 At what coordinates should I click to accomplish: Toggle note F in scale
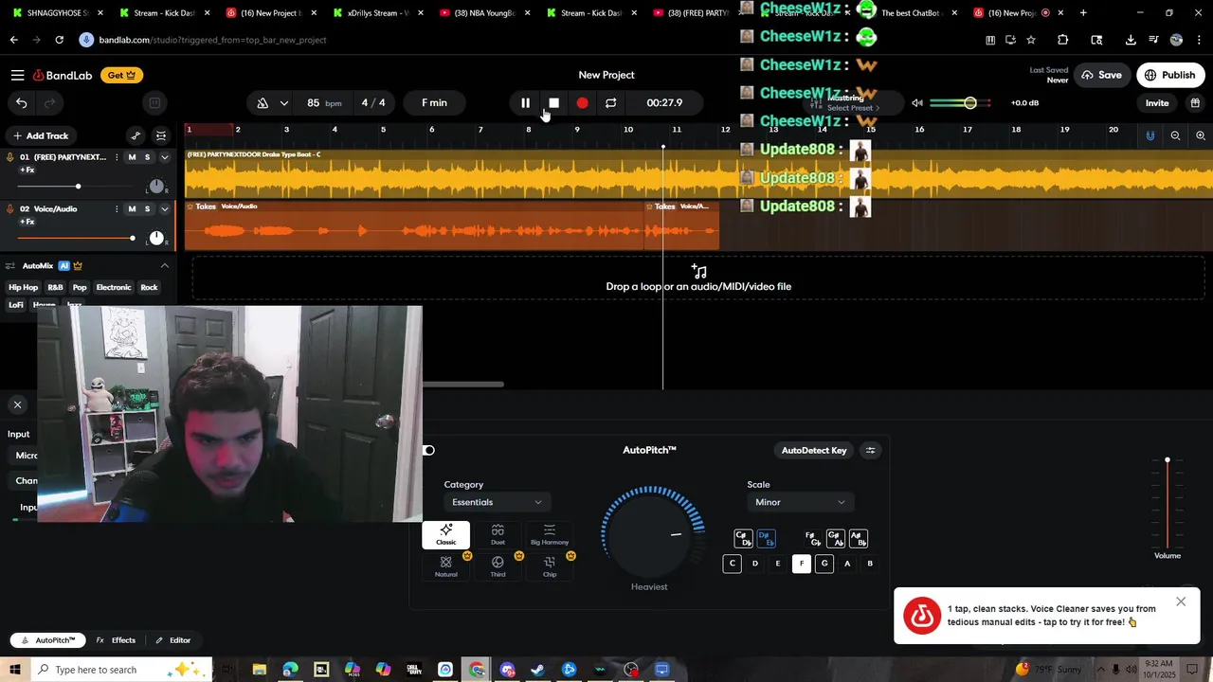[801, 564]
